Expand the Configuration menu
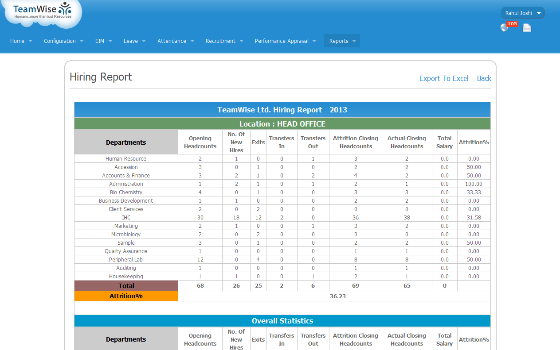 (63, 41)
